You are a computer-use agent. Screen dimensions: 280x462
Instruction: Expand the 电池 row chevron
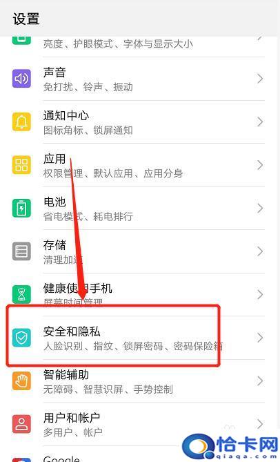tap(260, 209)
